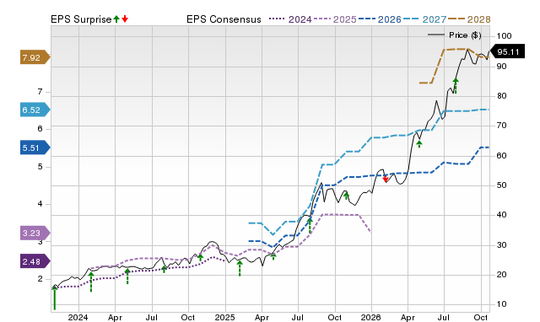Click the EPS axis label 7
This screenshot has width=540, height=322.
pyautogui.click(x=40, y=92)
